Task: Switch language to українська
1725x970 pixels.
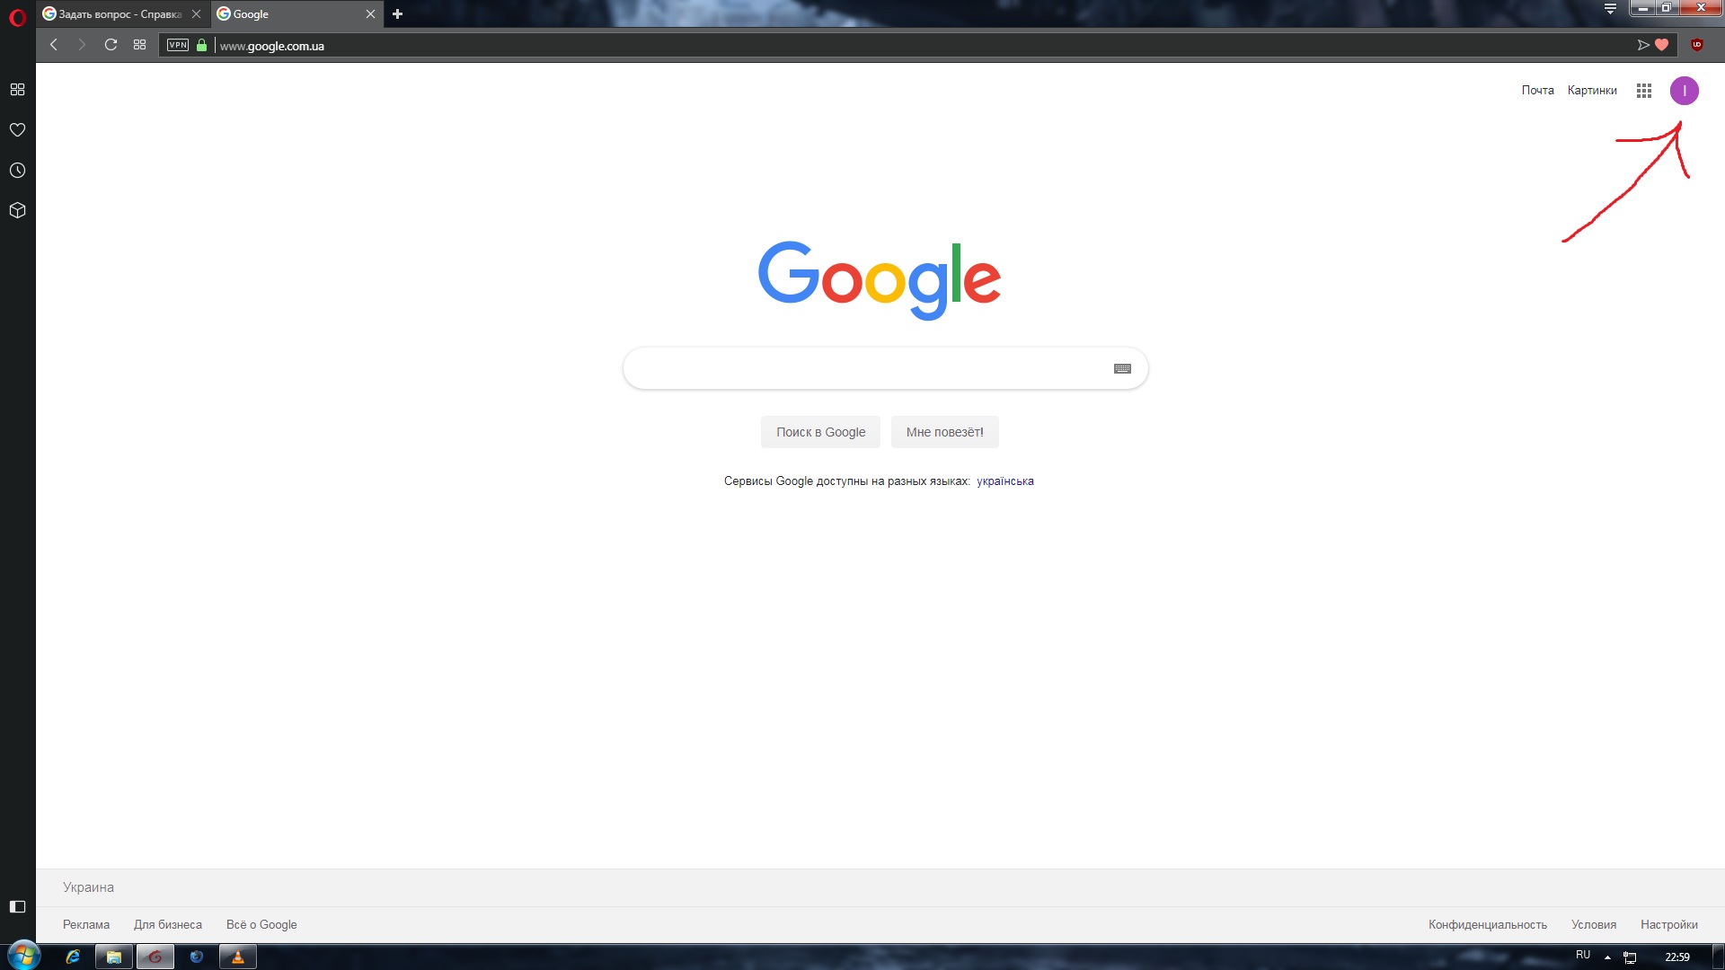Action: click(1004, 481)
